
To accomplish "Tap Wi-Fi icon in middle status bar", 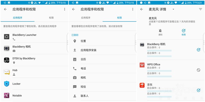I will click(108, 3).
